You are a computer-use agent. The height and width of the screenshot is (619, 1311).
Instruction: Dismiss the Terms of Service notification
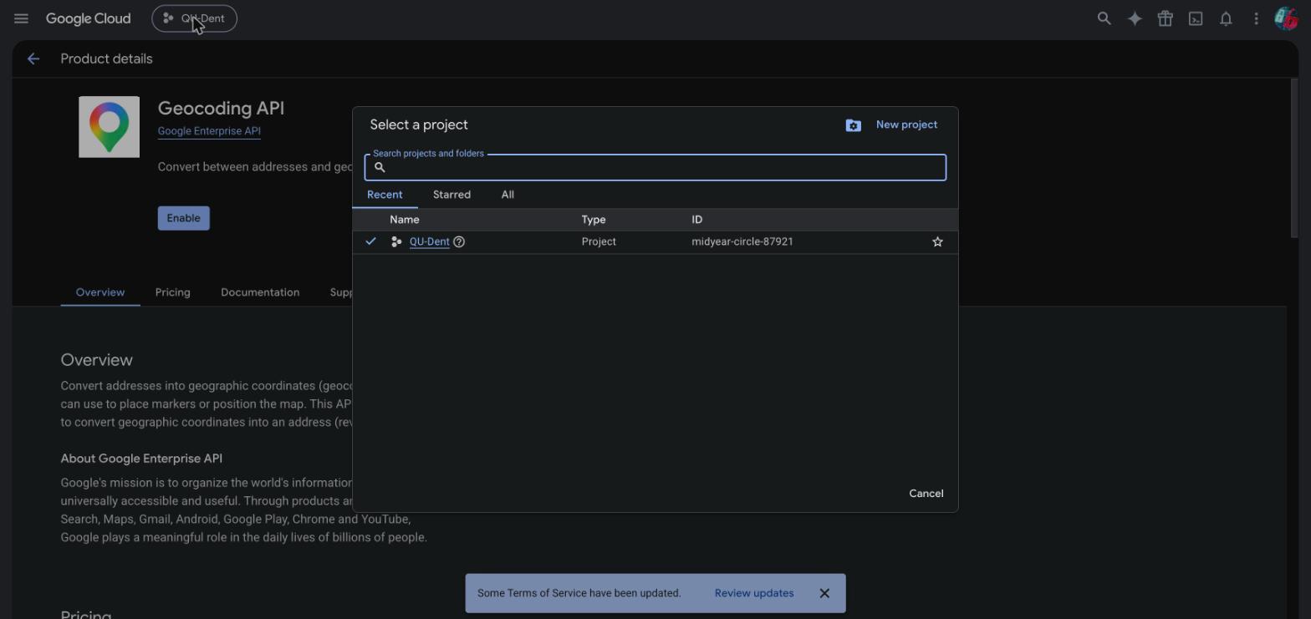[x=824, y=593]
